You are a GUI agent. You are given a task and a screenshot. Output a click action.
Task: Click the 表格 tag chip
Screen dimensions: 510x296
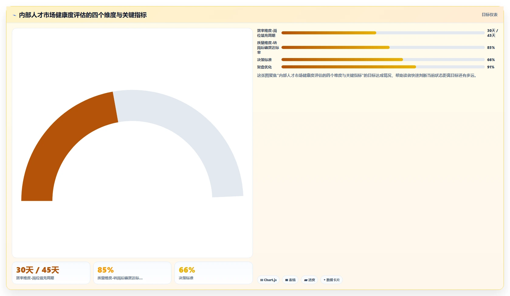pyautogui.click(x=290, y=280)
